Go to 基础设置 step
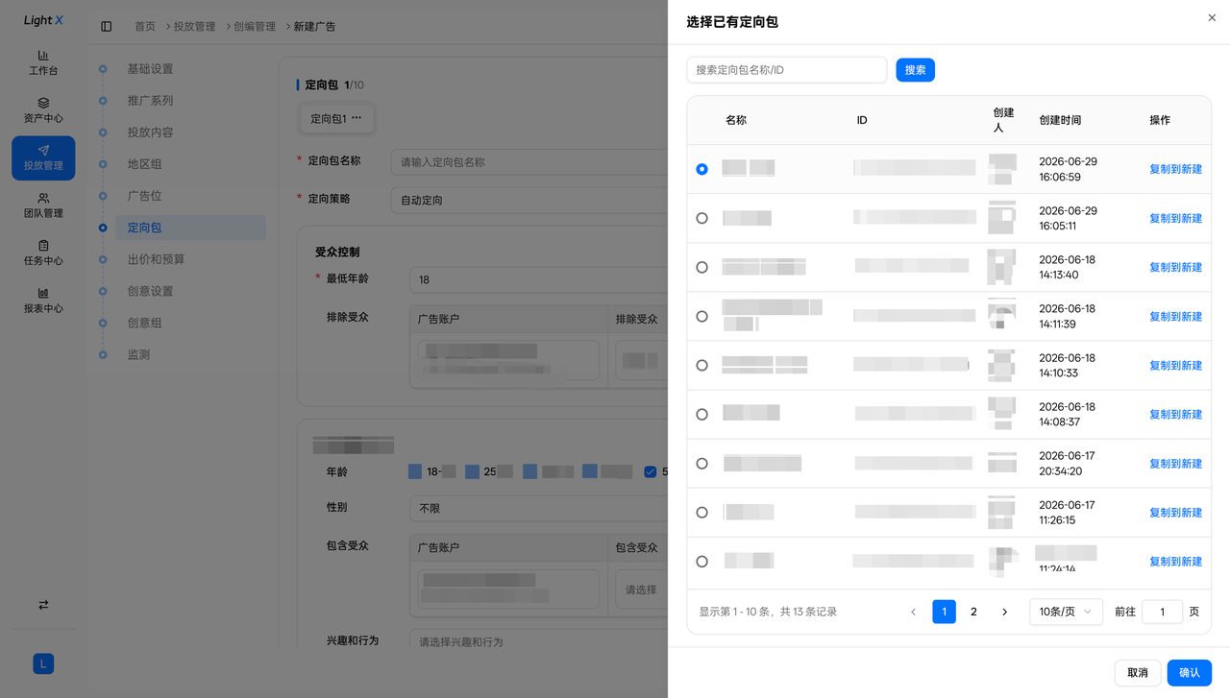 tap(150, 69)
